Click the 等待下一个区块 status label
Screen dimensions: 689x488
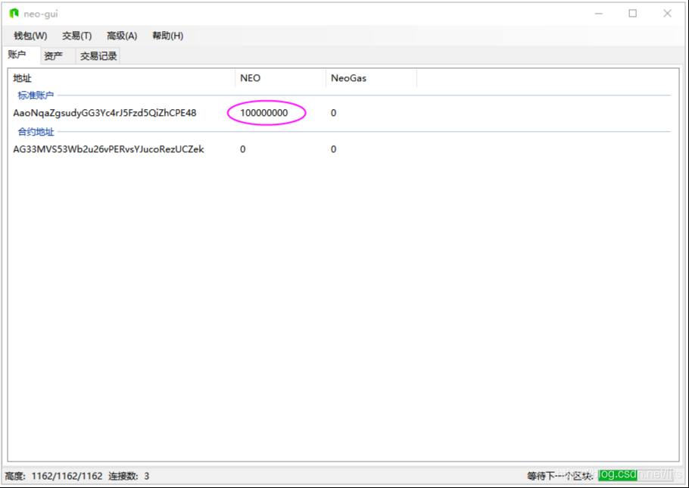pyautogui.click(x=560, y=476)
